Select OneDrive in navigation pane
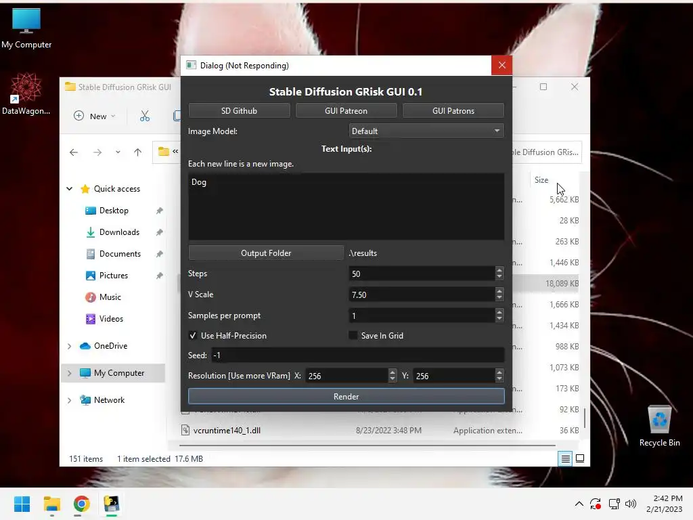 point(110,346)
